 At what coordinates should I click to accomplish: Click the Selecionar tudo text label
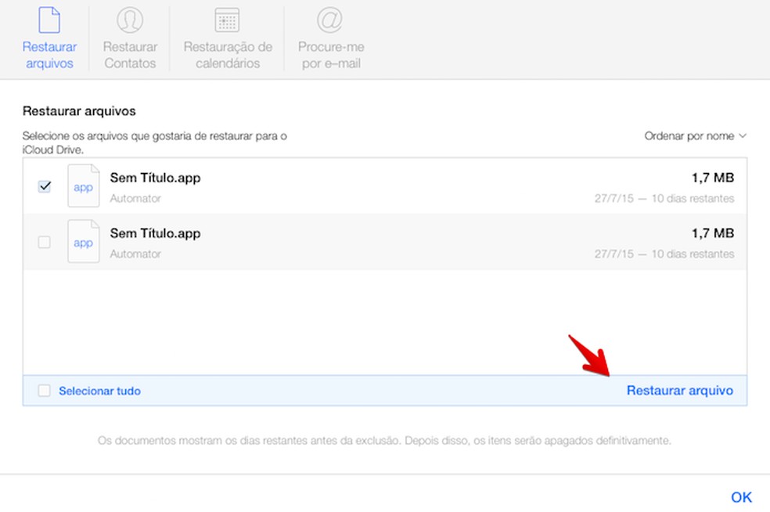click(x=99, y=391)
